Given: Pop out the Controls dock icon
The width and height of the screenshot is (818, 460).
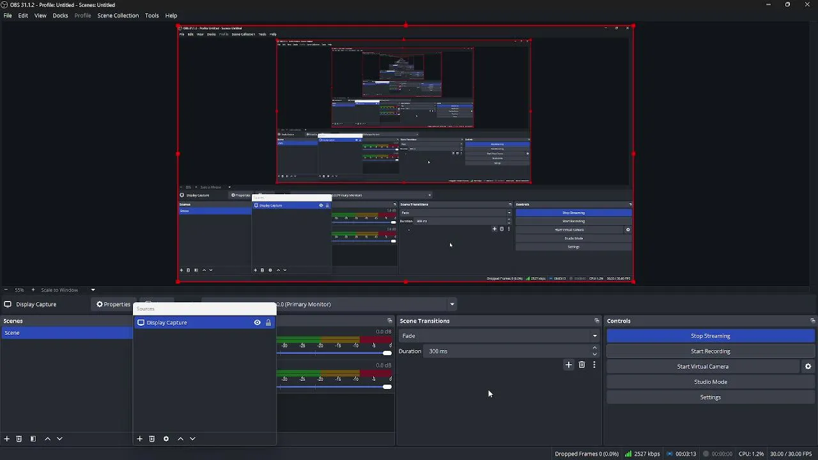Looking at the screenshot, I should click(x=813, y=321).
